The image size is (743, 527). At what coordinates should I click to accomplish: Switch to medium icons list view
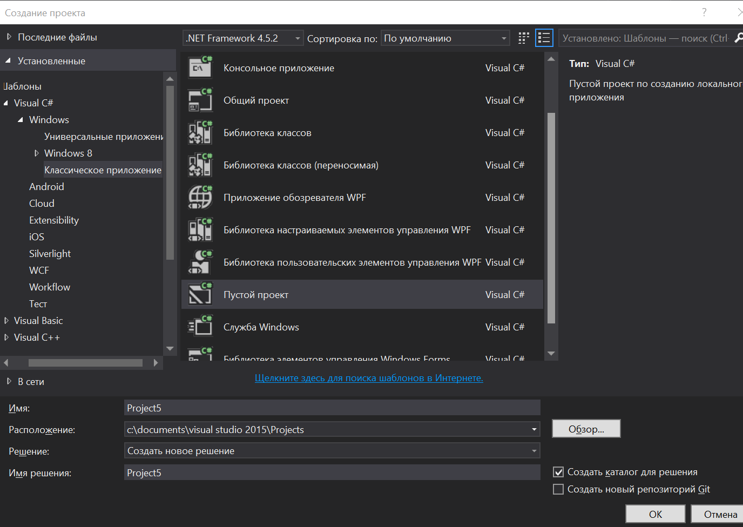[x=544, y=38]
